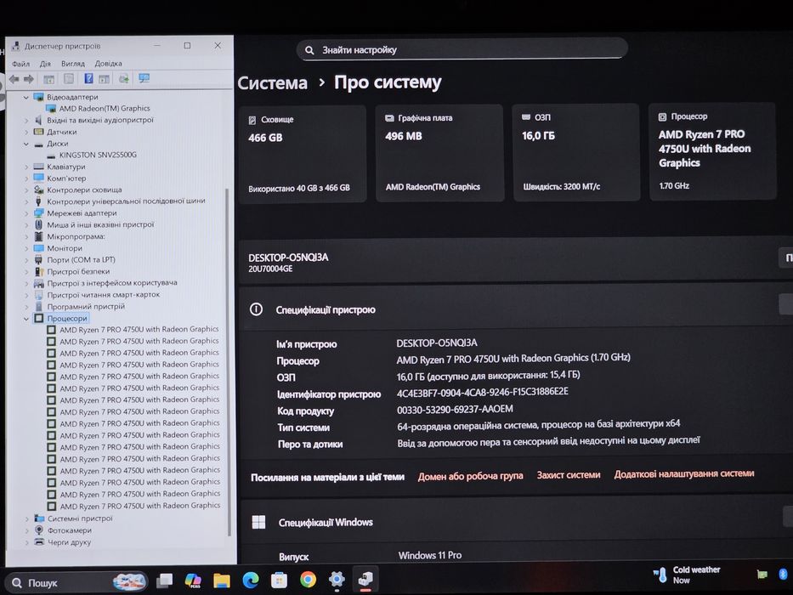Select Комп'ютер tree item
Image resolution: width=793 pixels, height=595 pixels.
click(x=66, y=178)
